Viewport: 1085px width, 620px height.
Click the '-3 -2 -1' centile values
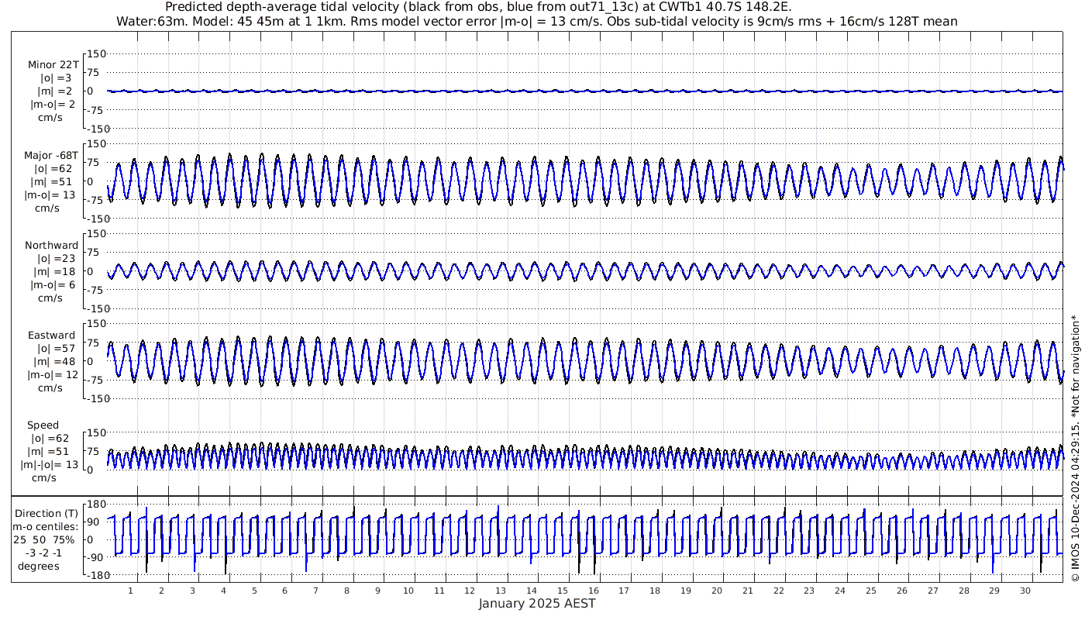[43, 553]
